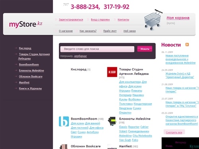This screenshot has height=149, width=199.
Task: Open the Куклы subcategory
Action: point(123,99)
